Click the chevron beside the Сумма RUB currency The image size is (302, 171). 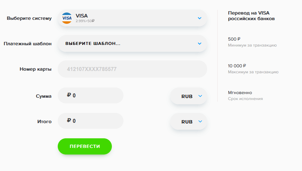tap(200, 96)
